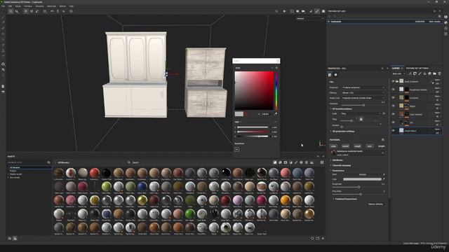Hide the bottom Wood Walnut fill layer
Screen dimensions: 449x252
pos(393,131)
